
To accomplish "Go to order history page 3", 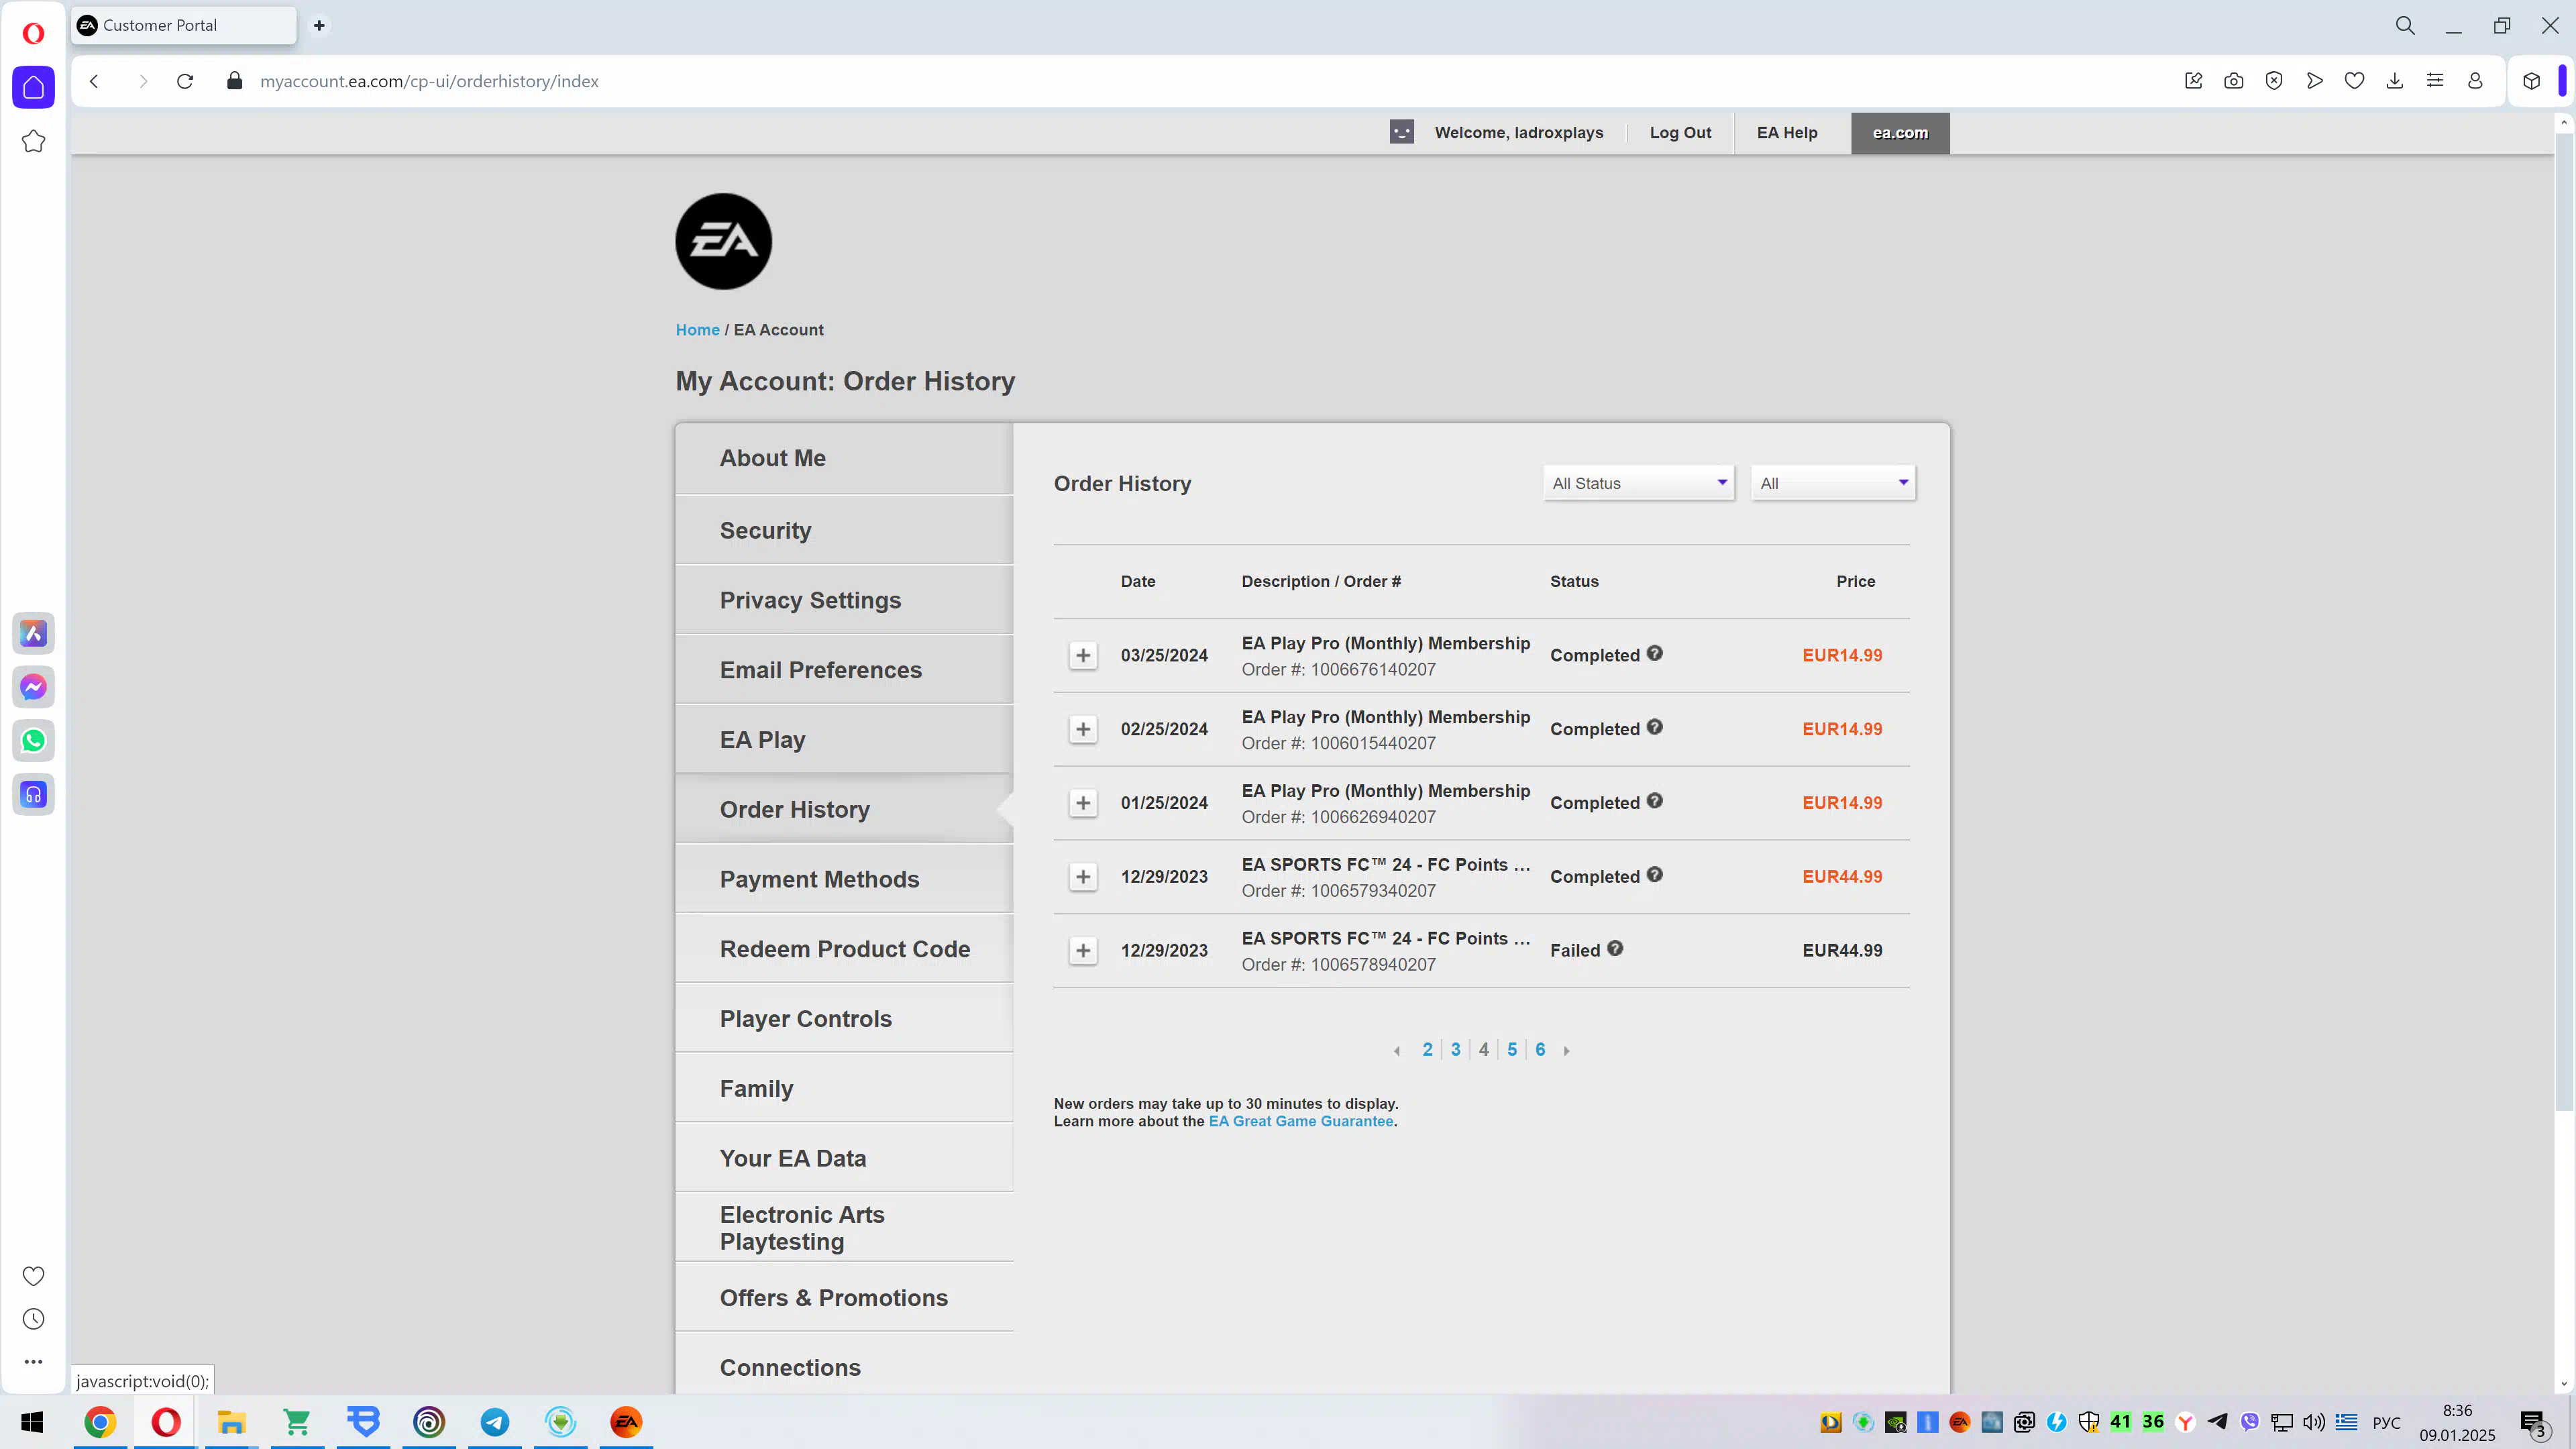I will 1455,1049.
